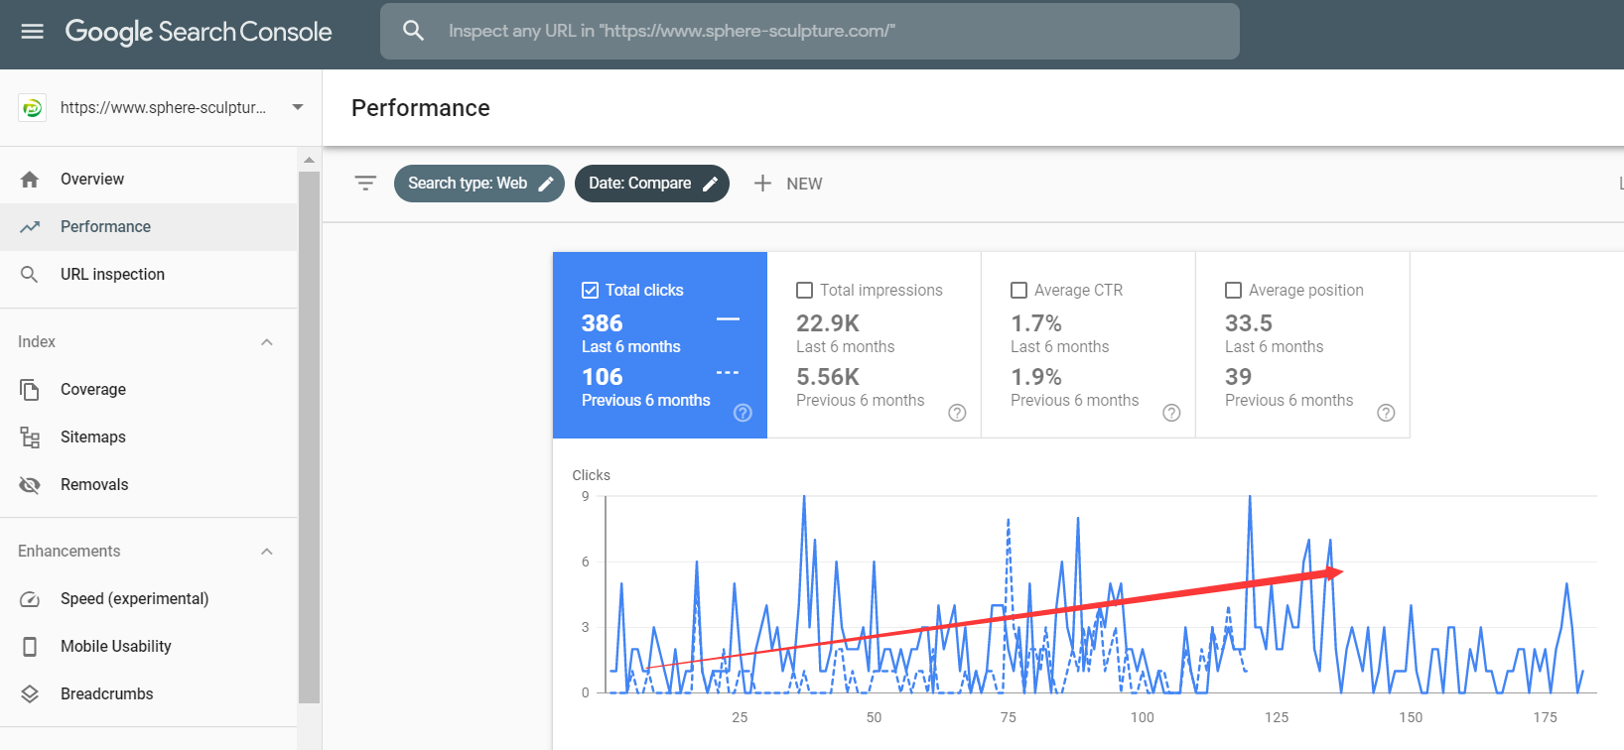Click the Breadcrumbs layers icon
The image size is (1624, 750).
(30, 694)
